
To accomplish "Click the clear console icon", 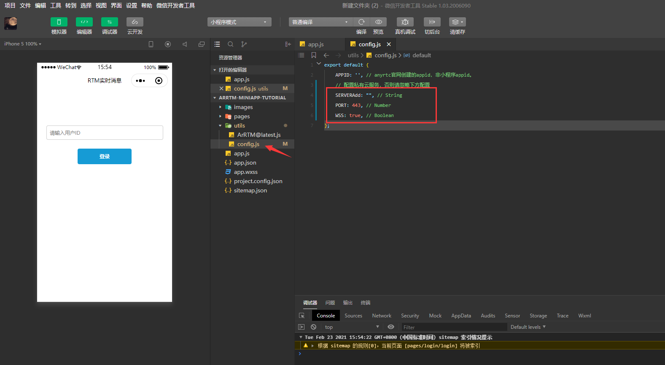I will [313, 327].
